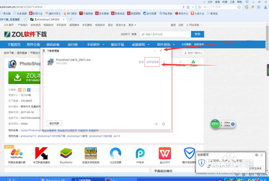Open the QQ浏览器 app icon
This screenshot has height=181, width=269.
coord(115,153)
